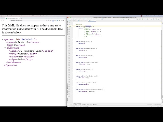Collapse the person XML node

point(3,39)
